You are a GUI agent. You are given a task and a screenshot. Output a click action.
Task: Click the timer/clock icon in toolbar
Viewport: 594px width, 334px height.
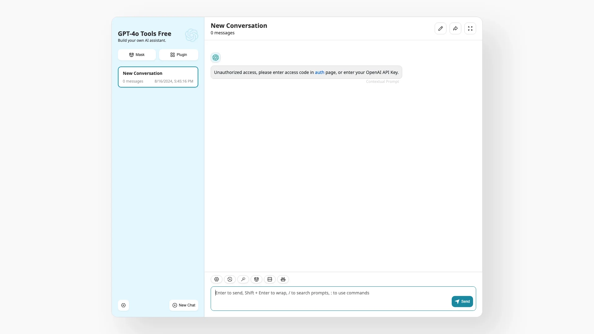[x=230, y=279]
